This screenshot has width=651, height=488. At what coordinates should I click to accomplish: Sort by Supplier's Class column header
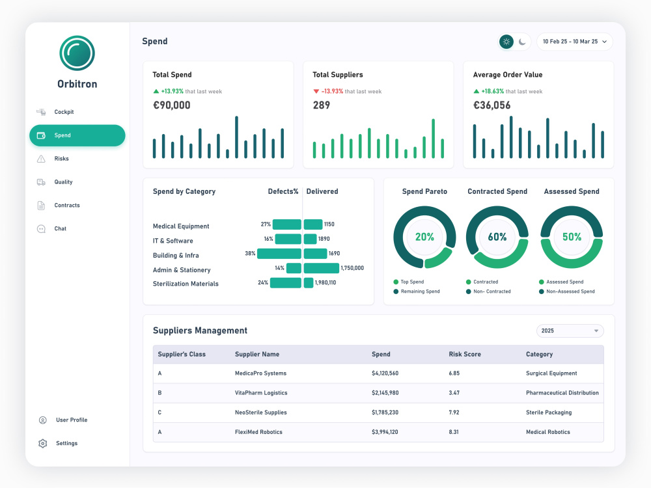(182, 355)
